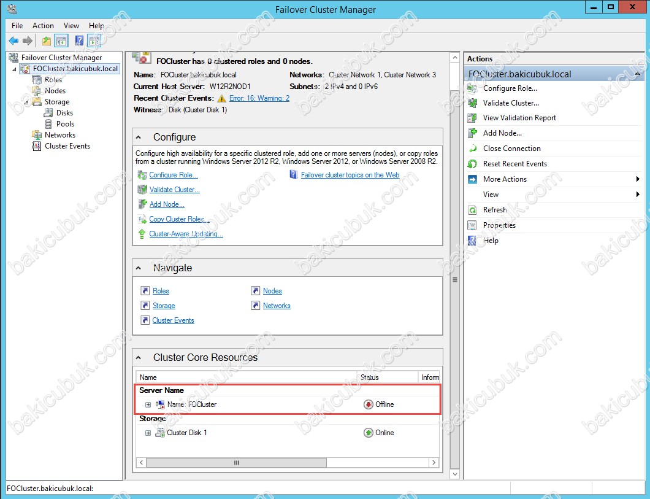Click the right arrow of resources horizontal scrollbar

tap(434, 463)
